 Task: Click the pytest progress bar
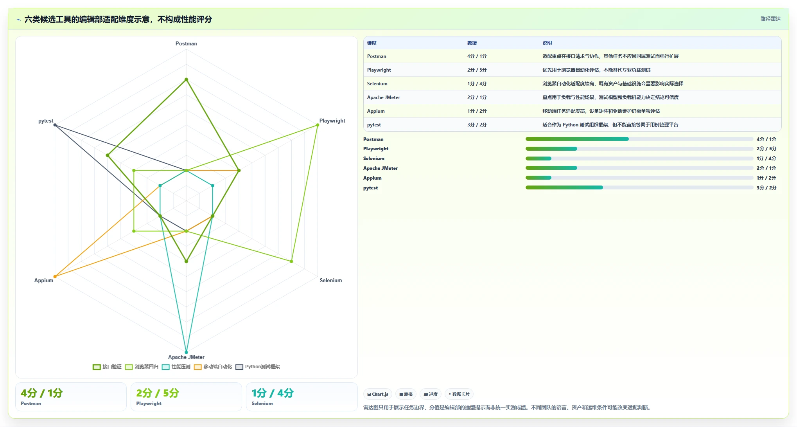(639, 188)
